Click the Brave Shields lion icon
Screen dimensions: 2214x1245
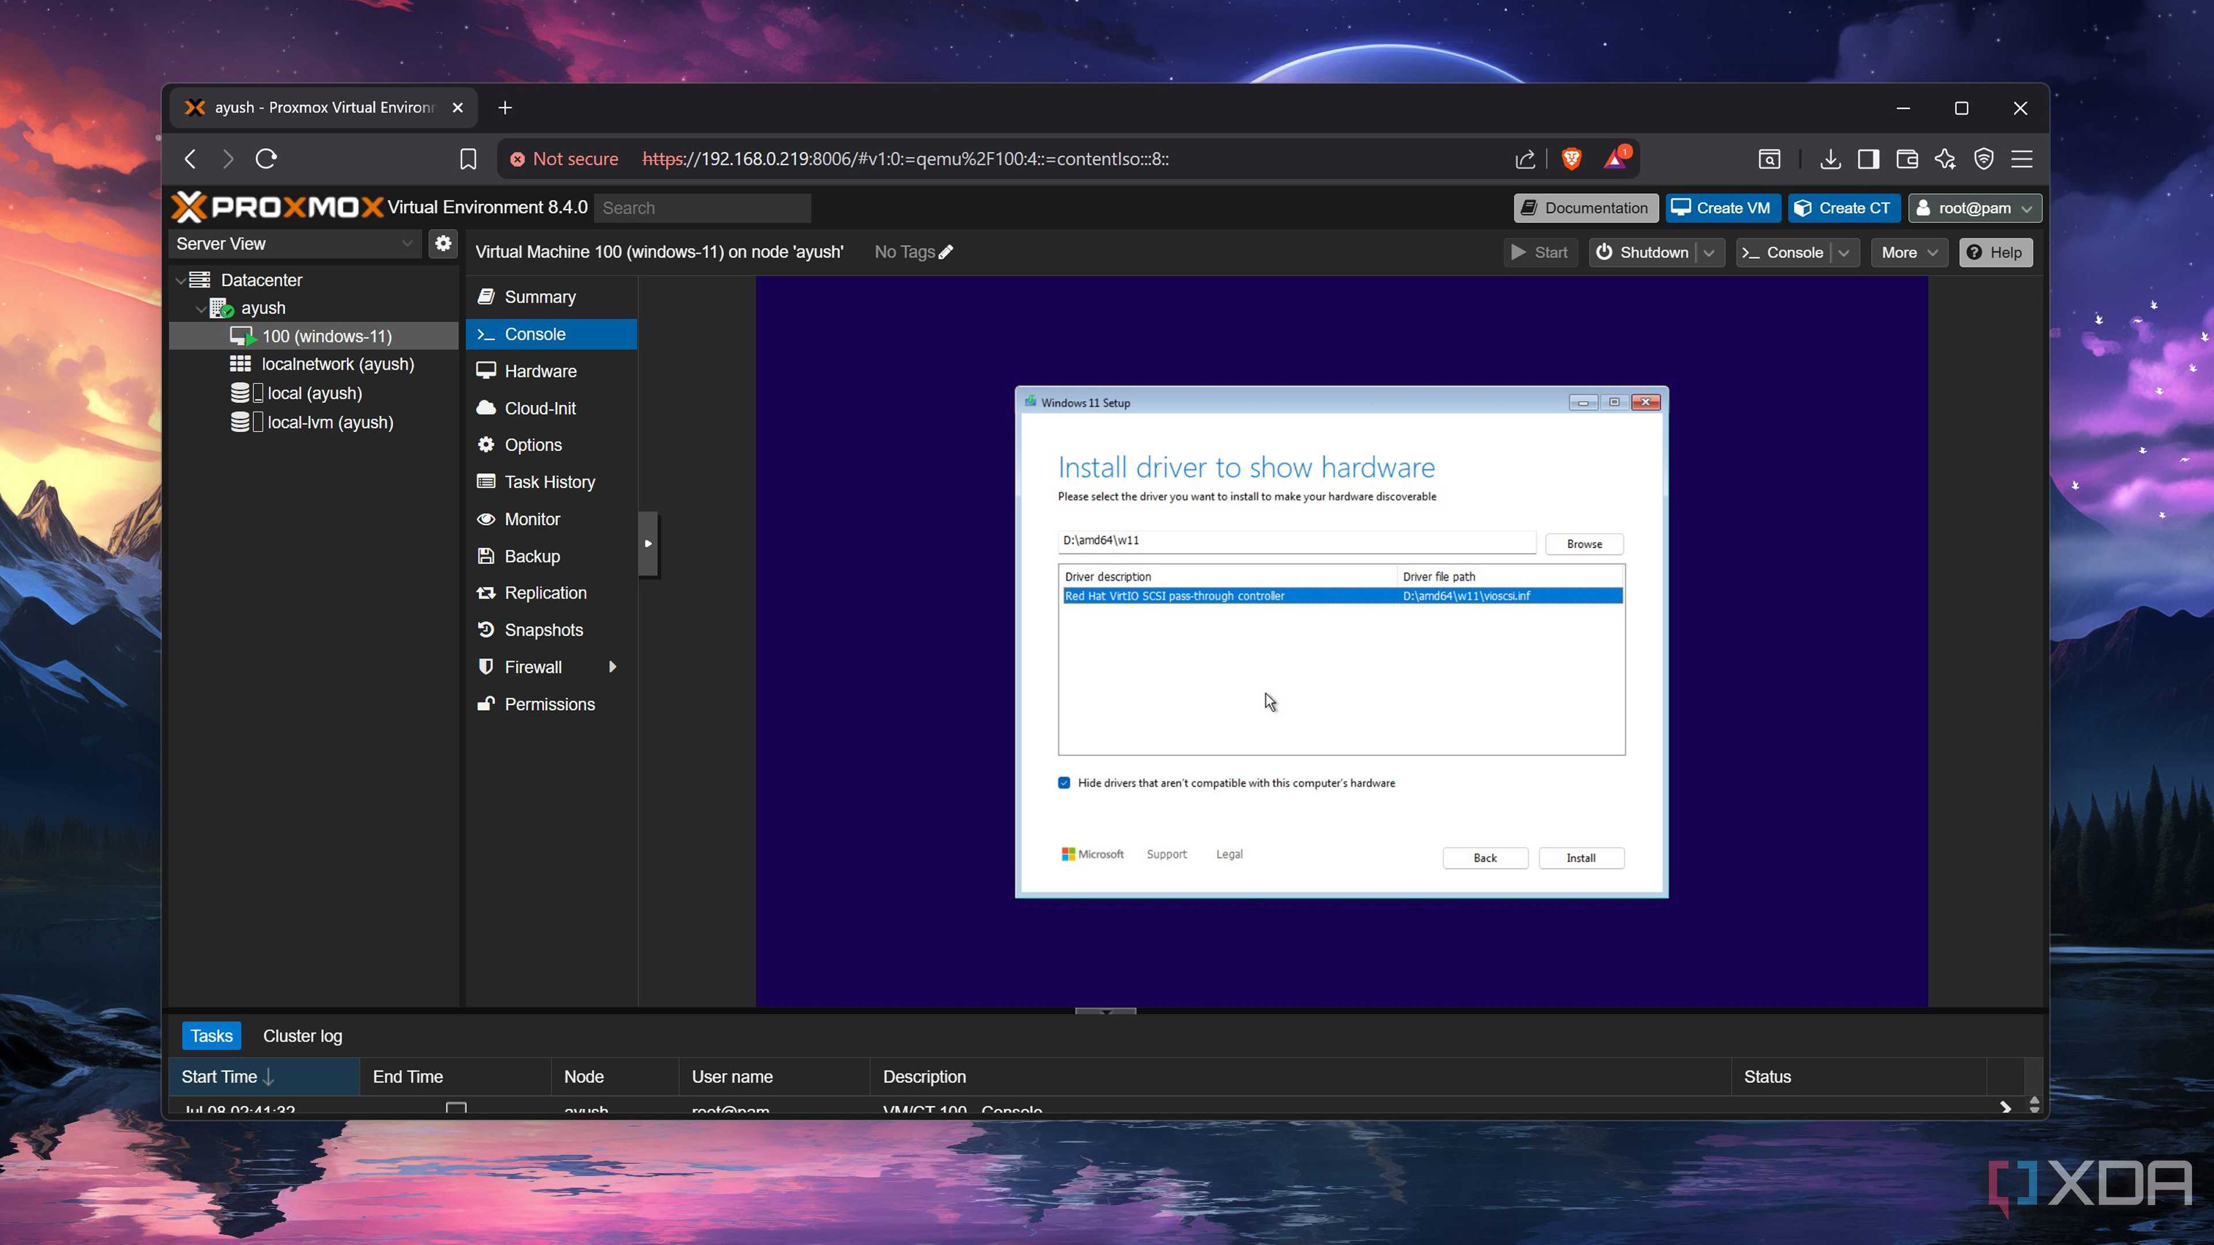click(1571, 159)
